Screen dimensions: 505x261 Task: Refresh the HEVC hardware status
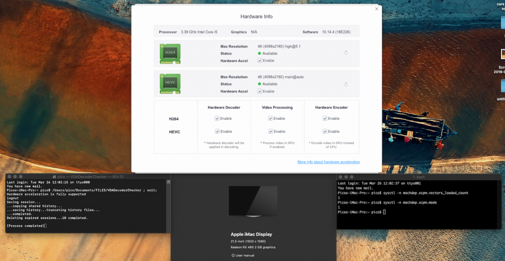[346, 84]
